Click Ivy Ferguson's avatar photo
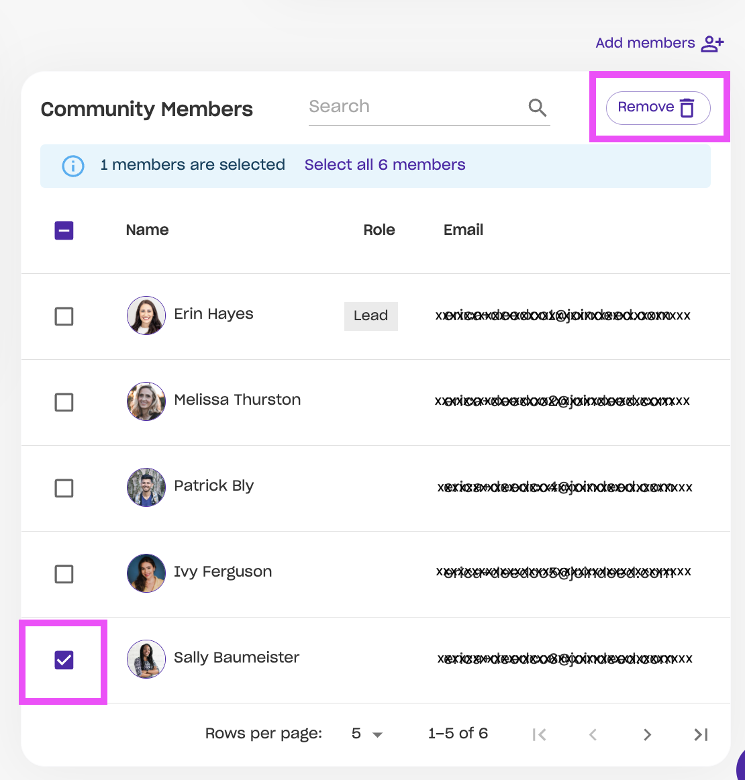The height and width of the screenshot is (780, 745). [x=146, y=573]
